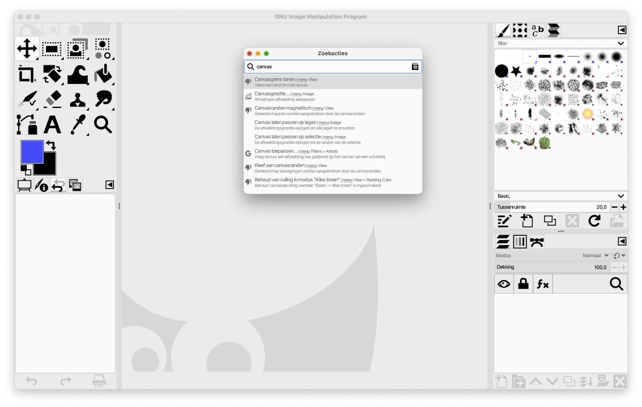Activate the Text tool
Viewport: 642px width, 407px height.
(x=52, y=124)
